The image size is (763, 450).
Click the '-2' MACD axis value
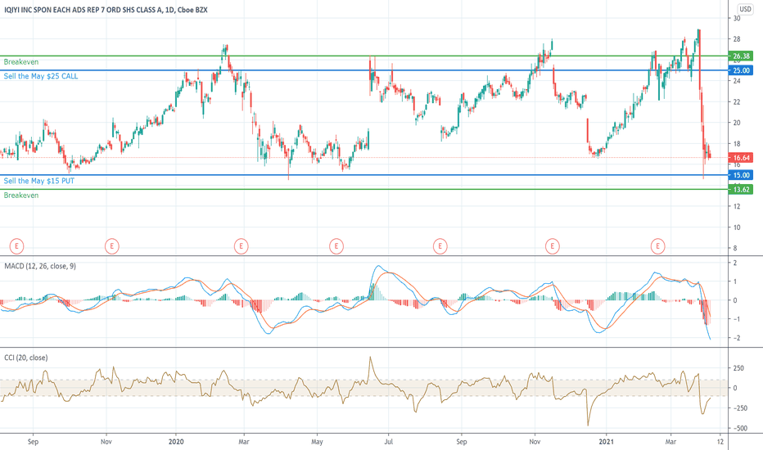737,338
